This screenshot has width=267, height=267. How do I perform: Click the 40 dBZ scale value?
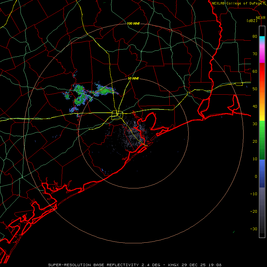click(x=255, y=107)
